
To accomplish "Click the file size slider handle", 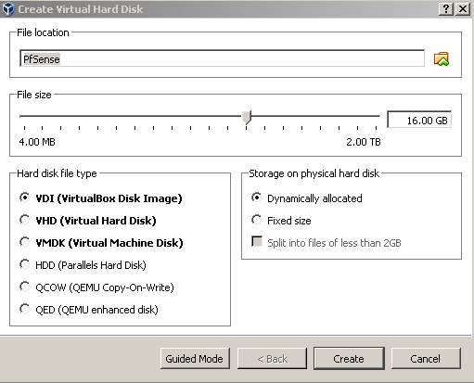I will pos(247,117).
